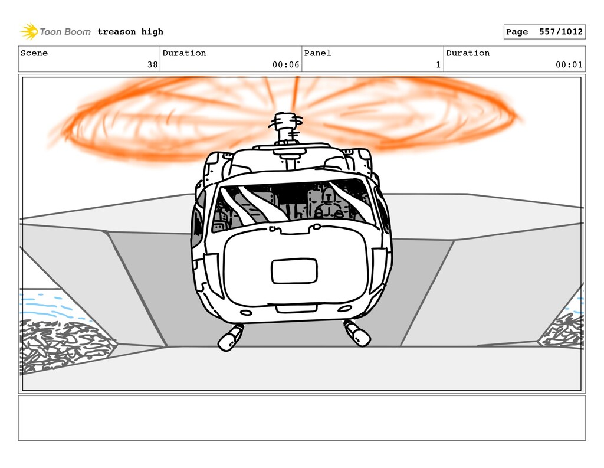Click panel number 1

click(x=438, y=65)
